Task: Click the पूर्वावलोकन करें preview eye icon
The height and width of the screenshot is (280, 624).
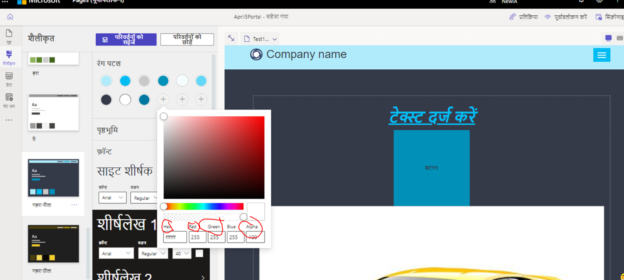Action: (x=548, y=17)
